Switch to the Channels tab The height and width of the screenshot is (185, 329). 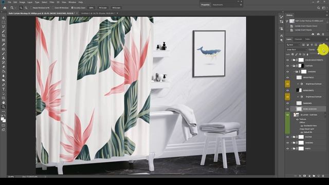click(298, 39)
